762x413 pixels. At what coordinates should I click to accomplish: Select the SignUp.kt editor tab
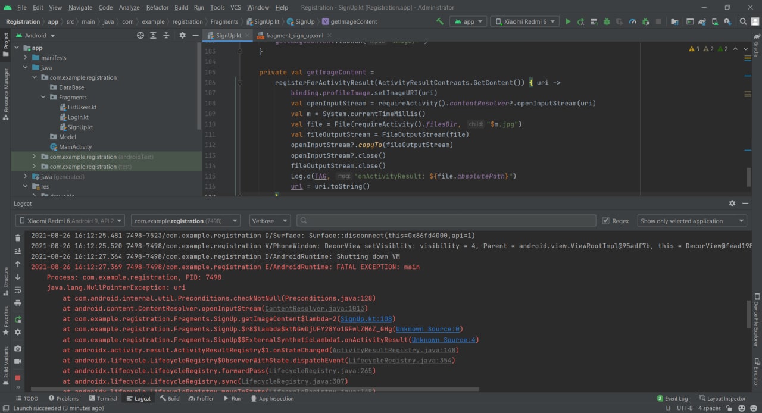tap(227, 36)
